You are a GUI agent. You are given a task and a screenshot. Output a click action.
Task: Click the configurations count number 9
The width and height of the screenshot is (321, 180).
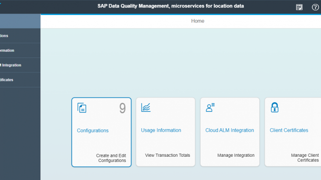coord(122,108)
